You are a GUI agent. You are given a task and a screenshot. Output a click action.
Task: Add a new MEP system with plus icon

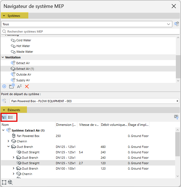(x=4, y=86)
